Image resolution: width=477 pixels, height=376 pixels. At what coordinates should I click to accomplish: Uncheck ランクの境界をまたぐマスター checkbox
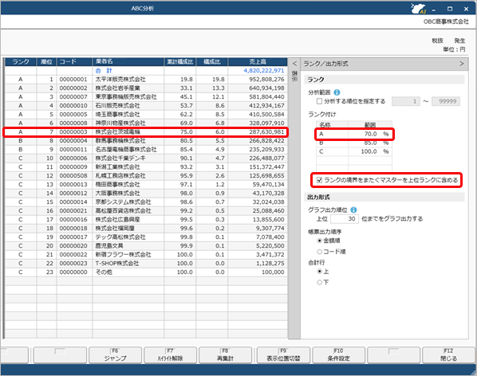(x=319, y=180)
